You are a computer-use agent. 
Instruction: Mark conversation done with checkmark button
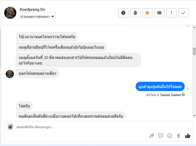click(x=183, y=13)
